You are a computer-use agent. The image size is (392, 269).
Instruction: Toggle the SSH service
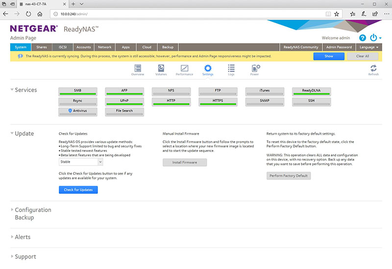point(311,101)
